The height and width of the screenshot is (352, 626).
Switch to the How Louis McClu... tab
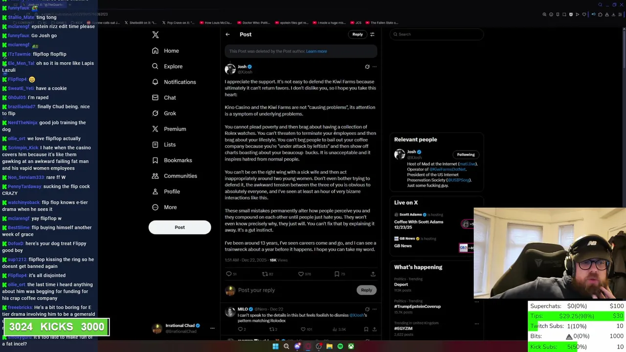[x=215, y=22]
